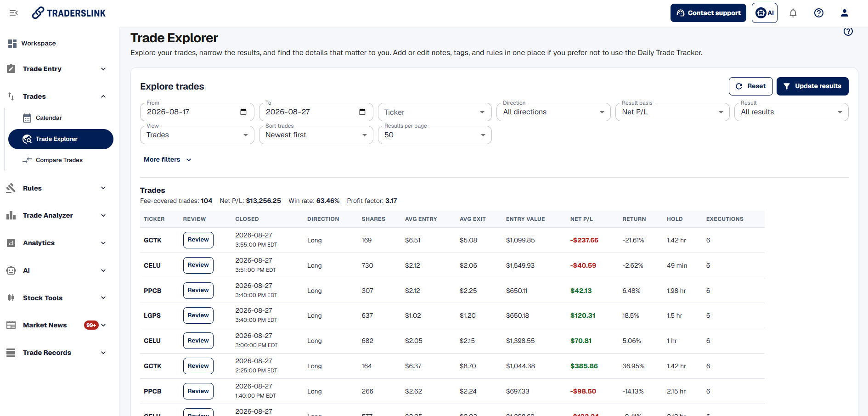
Task: Click the Trade Entry pencil icon
Action: (11, 69)
